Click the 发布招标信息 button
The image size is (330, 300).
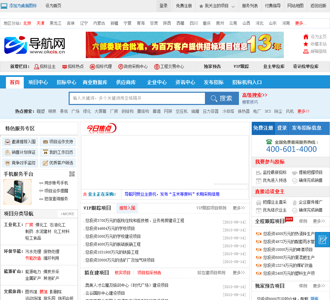point(307,128)
